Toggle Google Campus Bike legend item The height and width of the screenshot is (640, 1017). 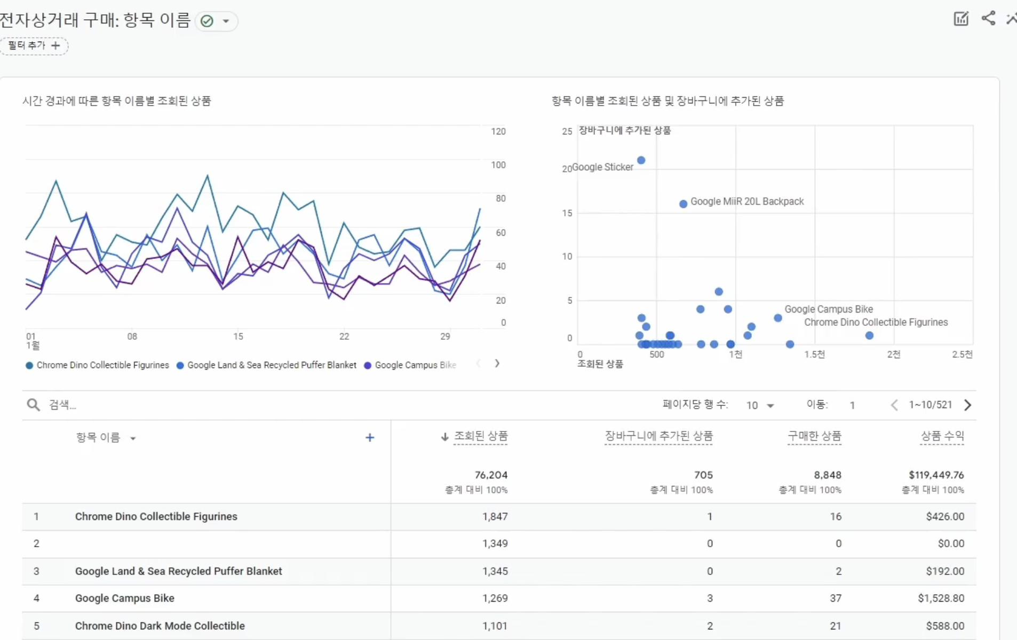click(410, 365)
